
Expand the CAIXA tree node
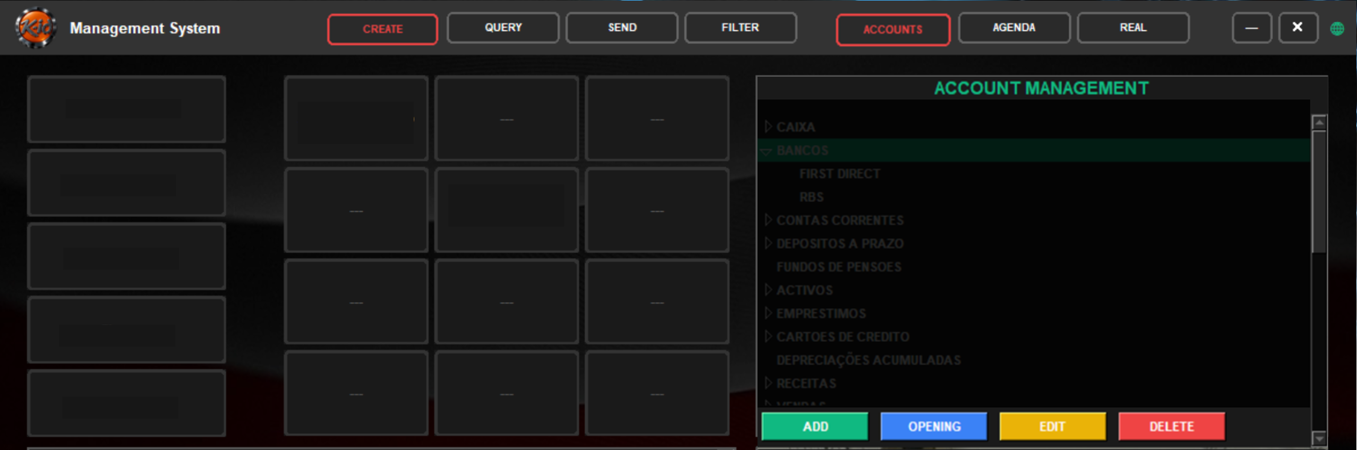point(768,127)
